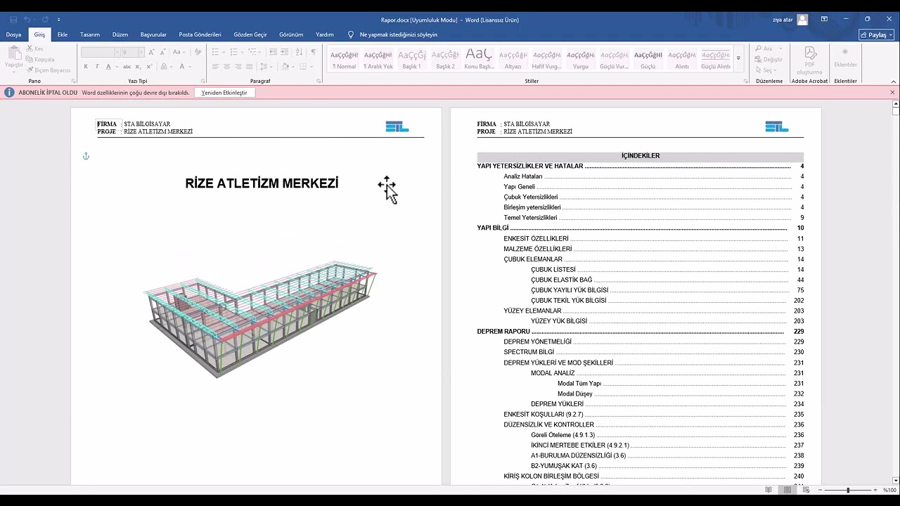Align text to the right

[x=238, y=67]
